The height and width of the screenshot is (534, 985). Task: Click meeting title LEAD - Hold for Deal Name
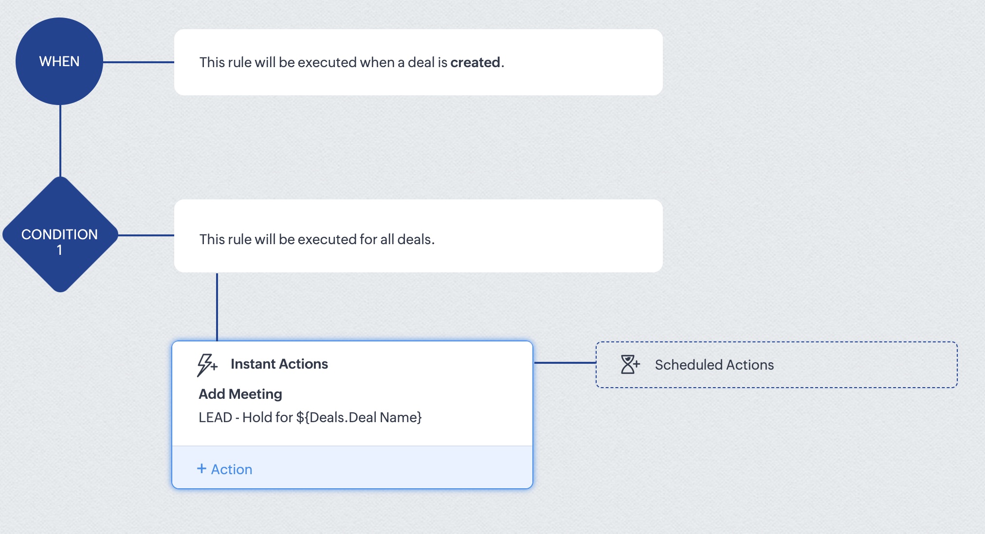click(310, 417)
